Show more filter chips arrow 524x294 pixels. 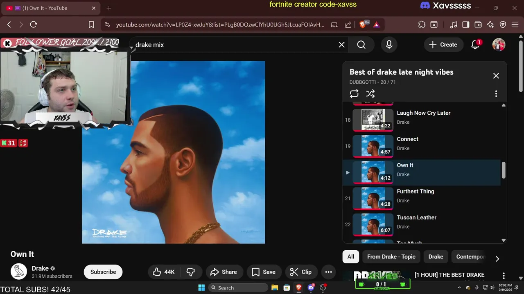[x=497, y=258]
